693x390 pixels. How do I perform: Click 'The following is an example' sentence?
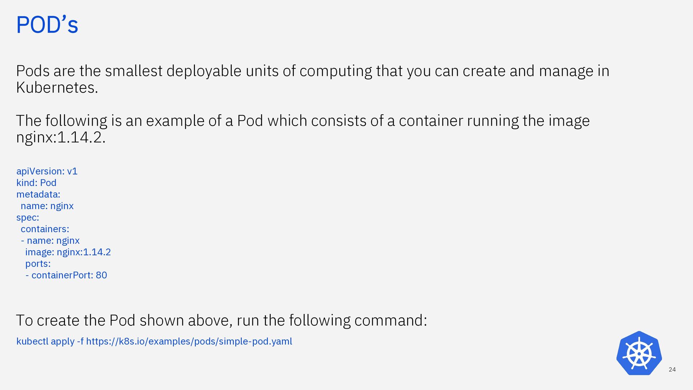click(x=303, y=129)
